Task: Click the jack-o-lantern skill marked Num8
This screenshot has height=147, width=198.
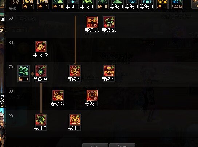Action: pos(75,120)
